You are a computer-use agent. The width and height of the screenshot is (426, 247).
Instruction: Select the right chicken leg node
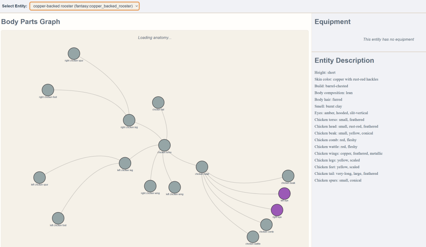tap(129, 120)
